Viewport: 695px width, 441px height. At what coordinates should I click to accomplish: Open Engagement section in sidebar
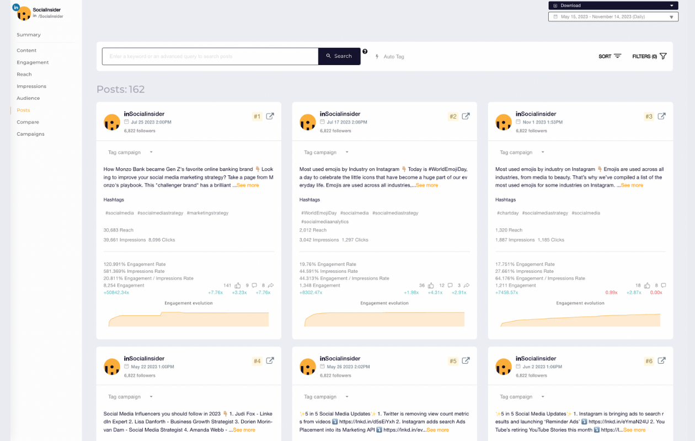tap(33, 62)
